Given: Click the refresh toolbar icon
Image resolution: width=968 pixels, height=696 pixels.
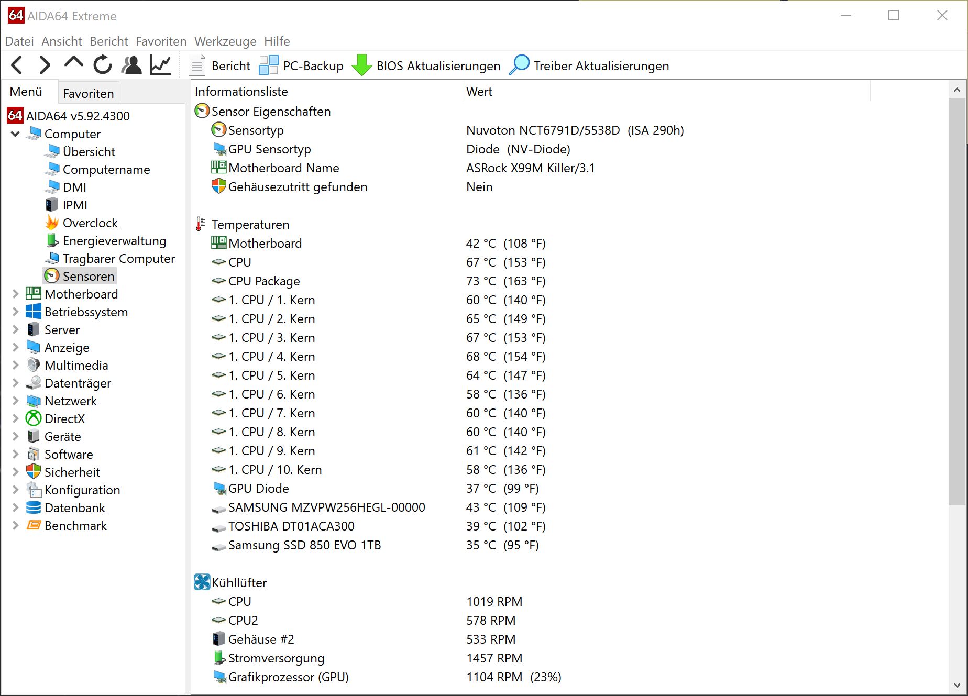Looking at the screenshot, I should tap(103, 65).
